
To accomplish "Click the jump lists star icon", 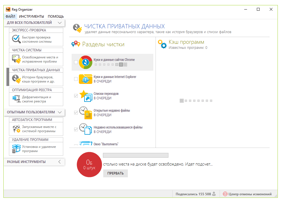I will coord(86,96).
